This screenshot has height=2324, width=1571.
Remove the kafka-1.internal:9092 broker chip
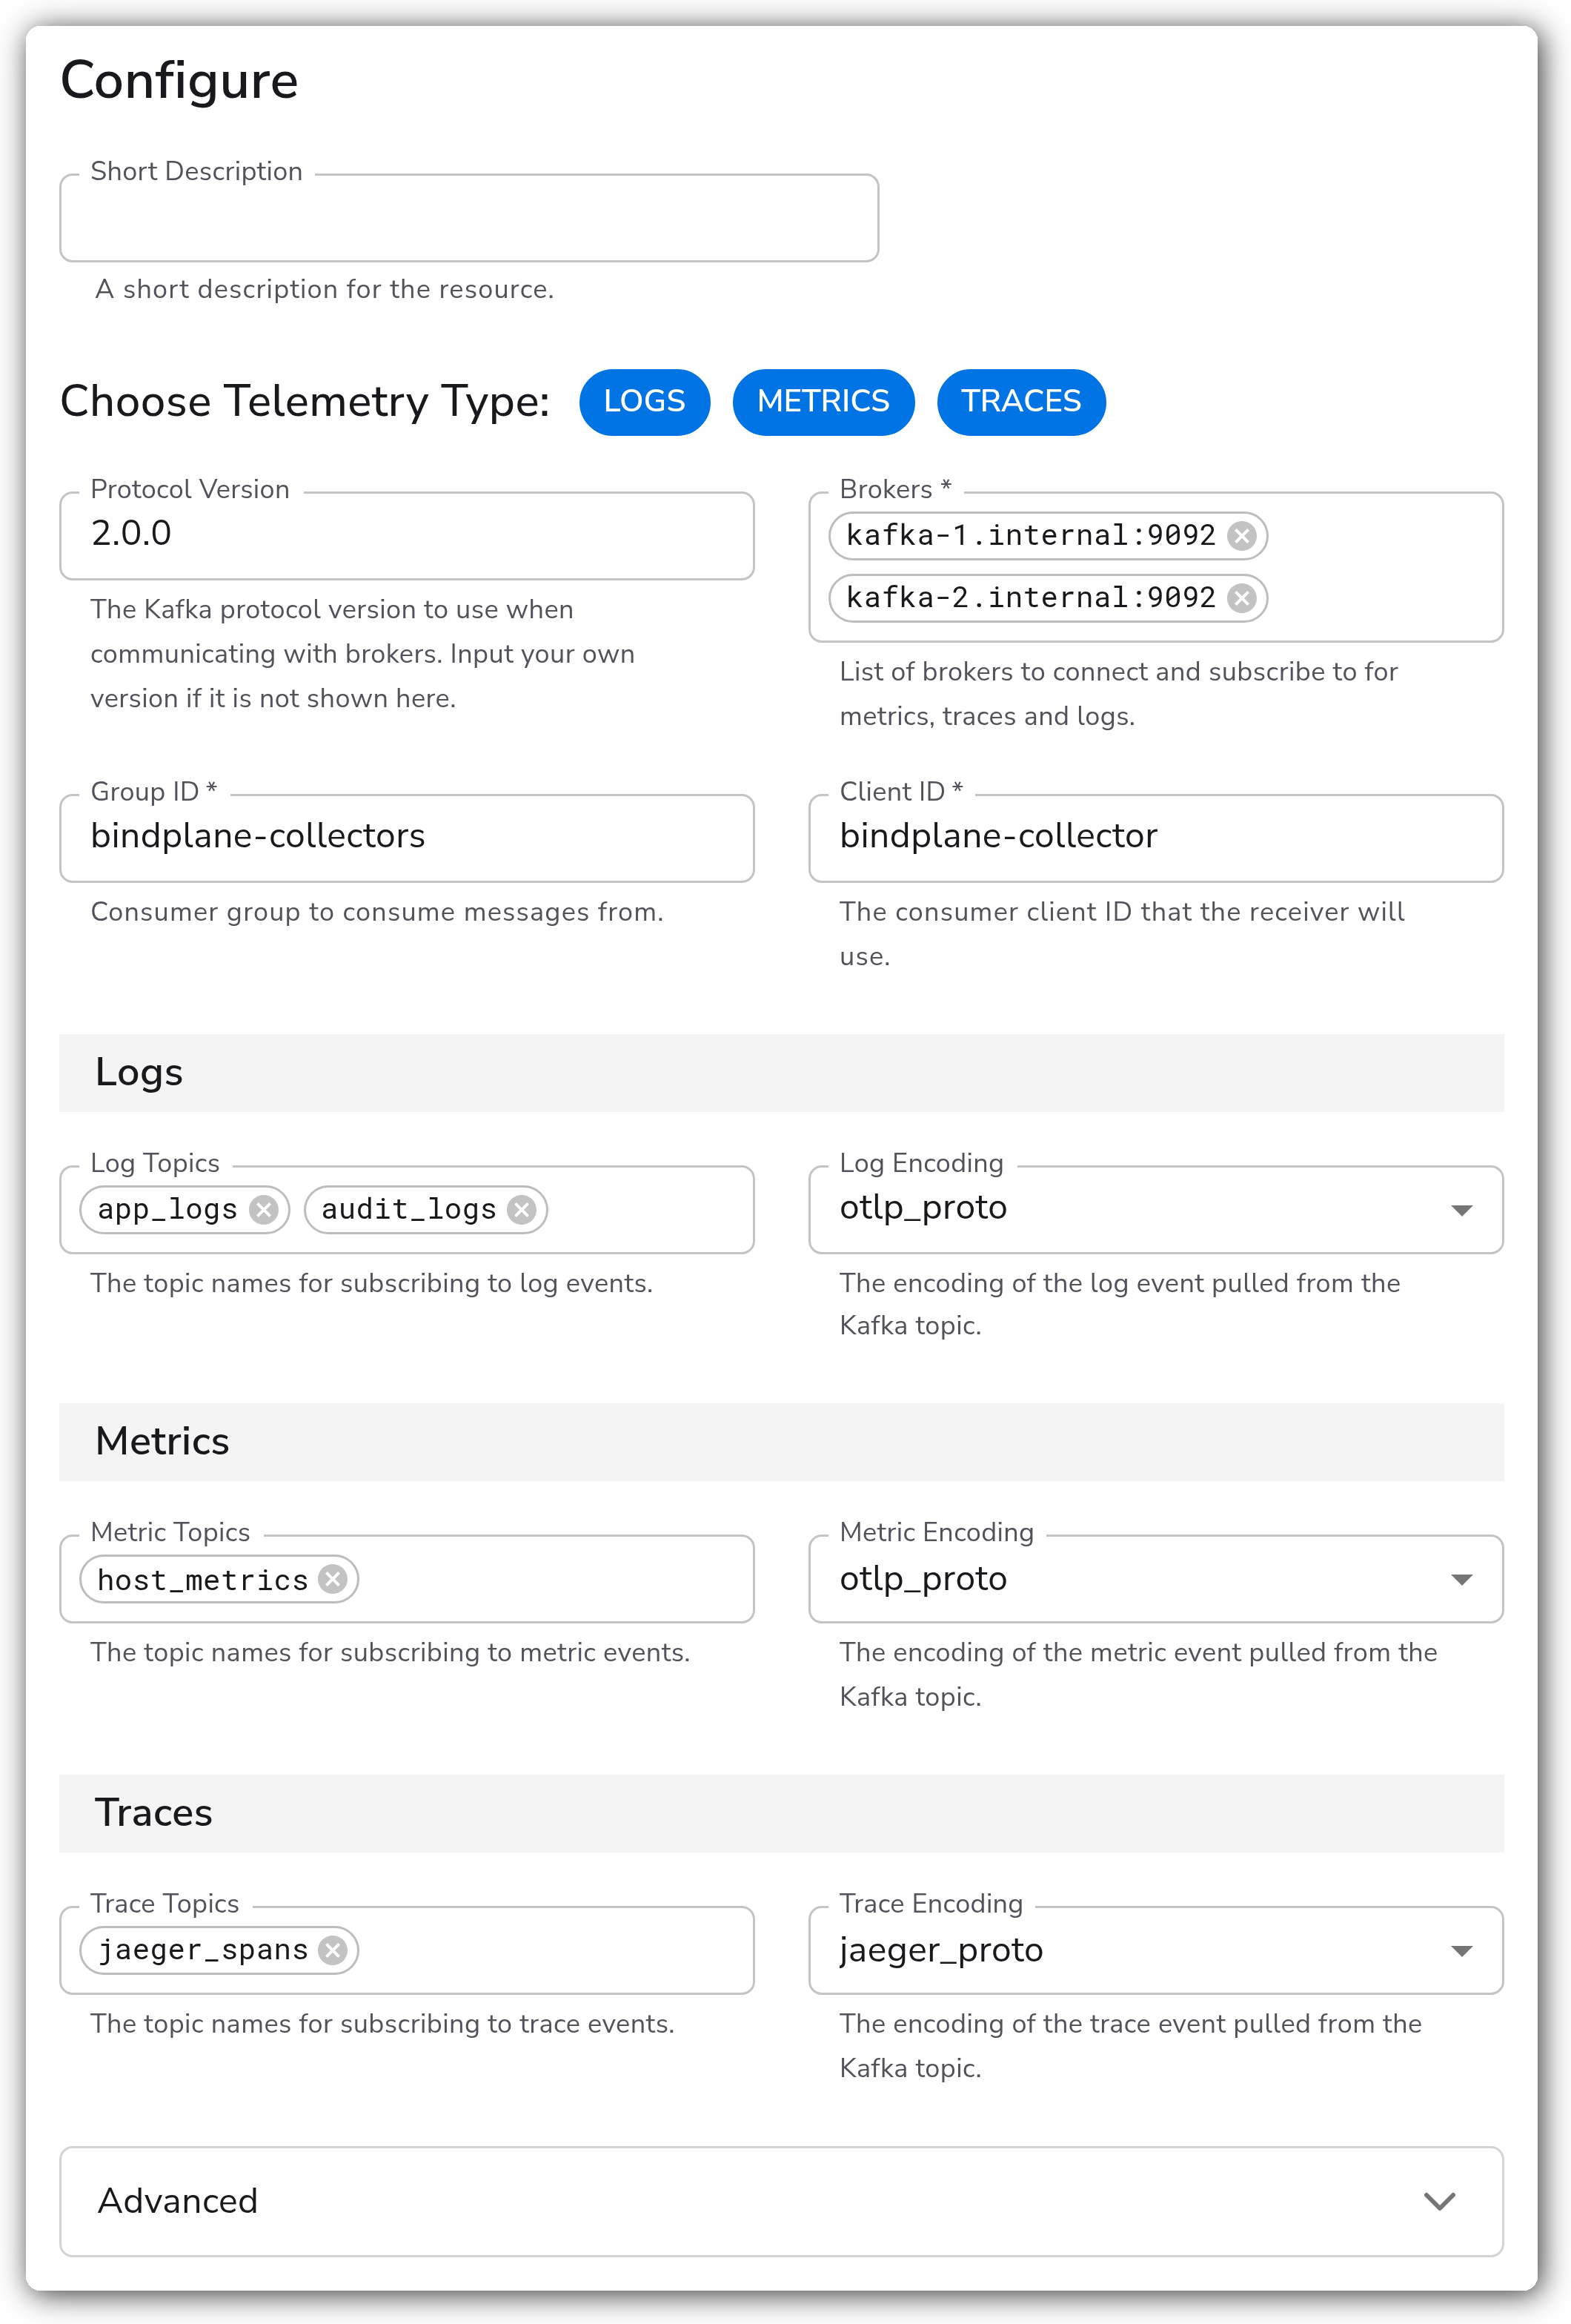[x=1241, y=536]
